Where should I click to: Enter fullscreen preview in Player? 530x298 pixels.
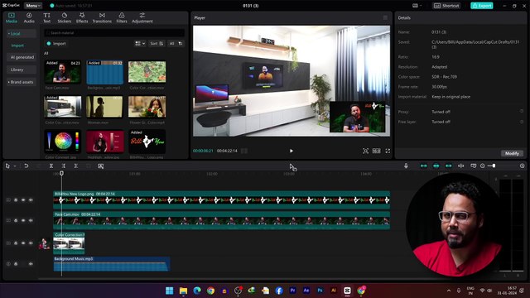[x=388, y=151]
